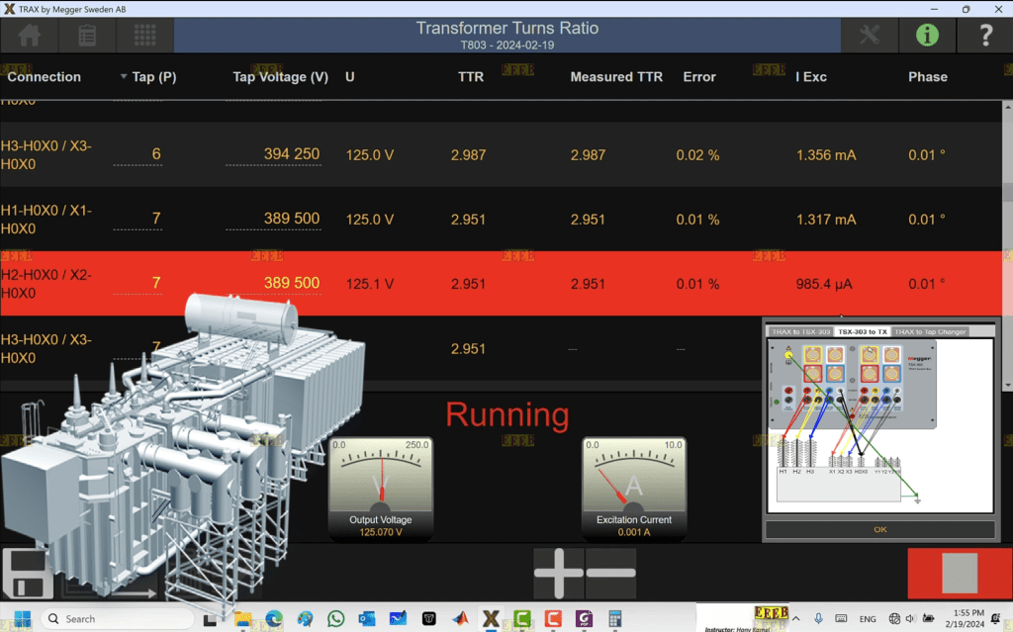Click the Measured TTR column header
1013x632 pixels.
(616, 77)
